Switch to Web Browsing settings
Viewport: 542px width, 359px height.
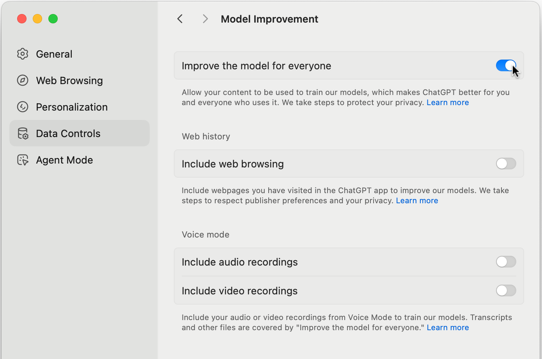click(69, 81)
